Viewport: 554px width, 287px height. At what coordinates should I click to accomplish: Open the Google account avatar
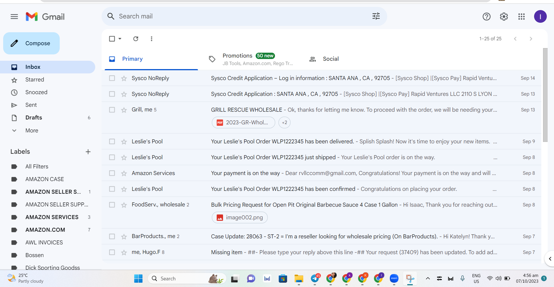pyautogui.click(x=540, y=16)
